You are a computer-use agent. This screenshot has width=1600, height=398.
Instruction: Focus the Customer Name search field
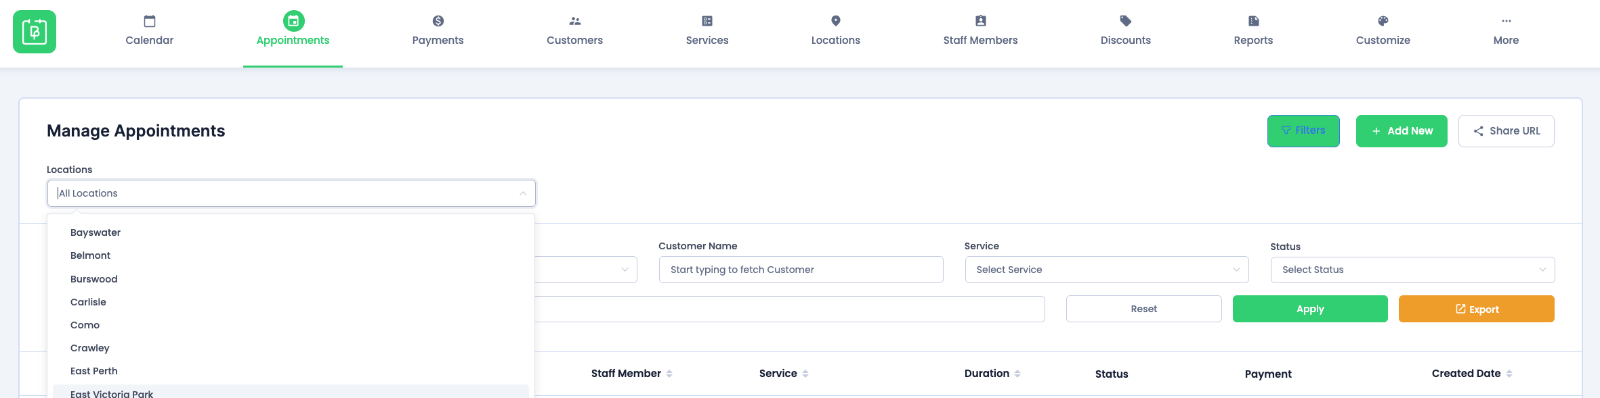801,270
